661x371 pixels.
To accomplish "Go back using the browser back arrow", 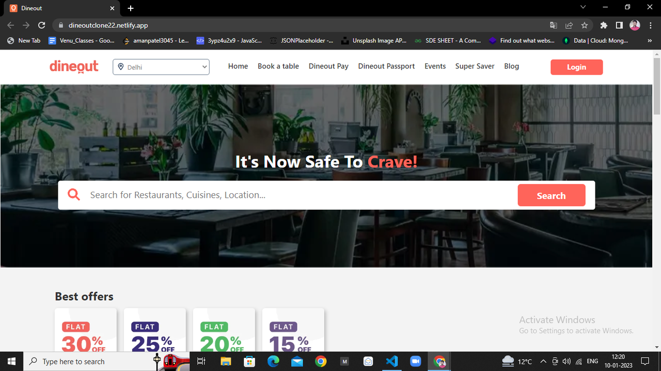I will click(x=11, y=25).
